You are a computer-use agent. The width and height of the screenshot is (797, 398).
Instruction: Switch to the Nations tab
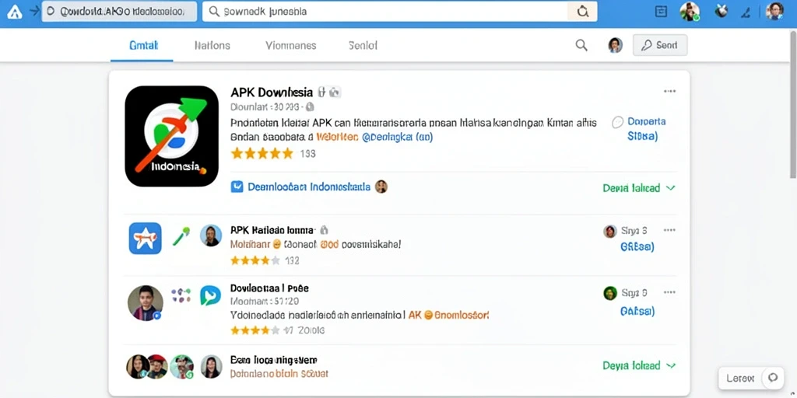pyautogui.click(x=212, y=45)
